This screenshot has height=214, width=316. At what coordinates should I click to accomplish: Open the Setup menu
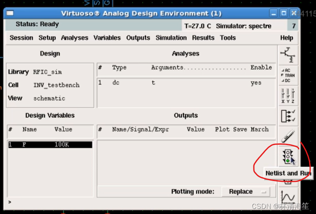tap(47, 38)
